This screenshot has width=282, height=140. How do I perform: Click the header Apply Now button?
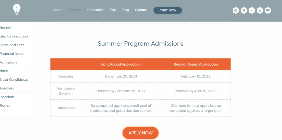point(168,10)
